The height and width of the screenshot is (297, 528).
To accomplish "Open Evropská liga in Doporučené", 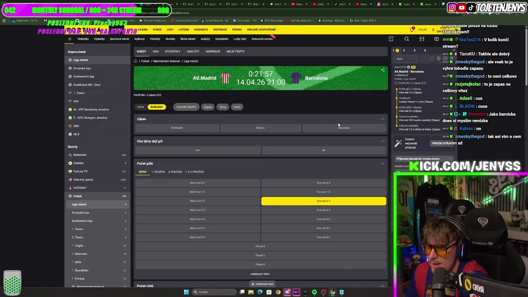I will (x=82, y=68).
